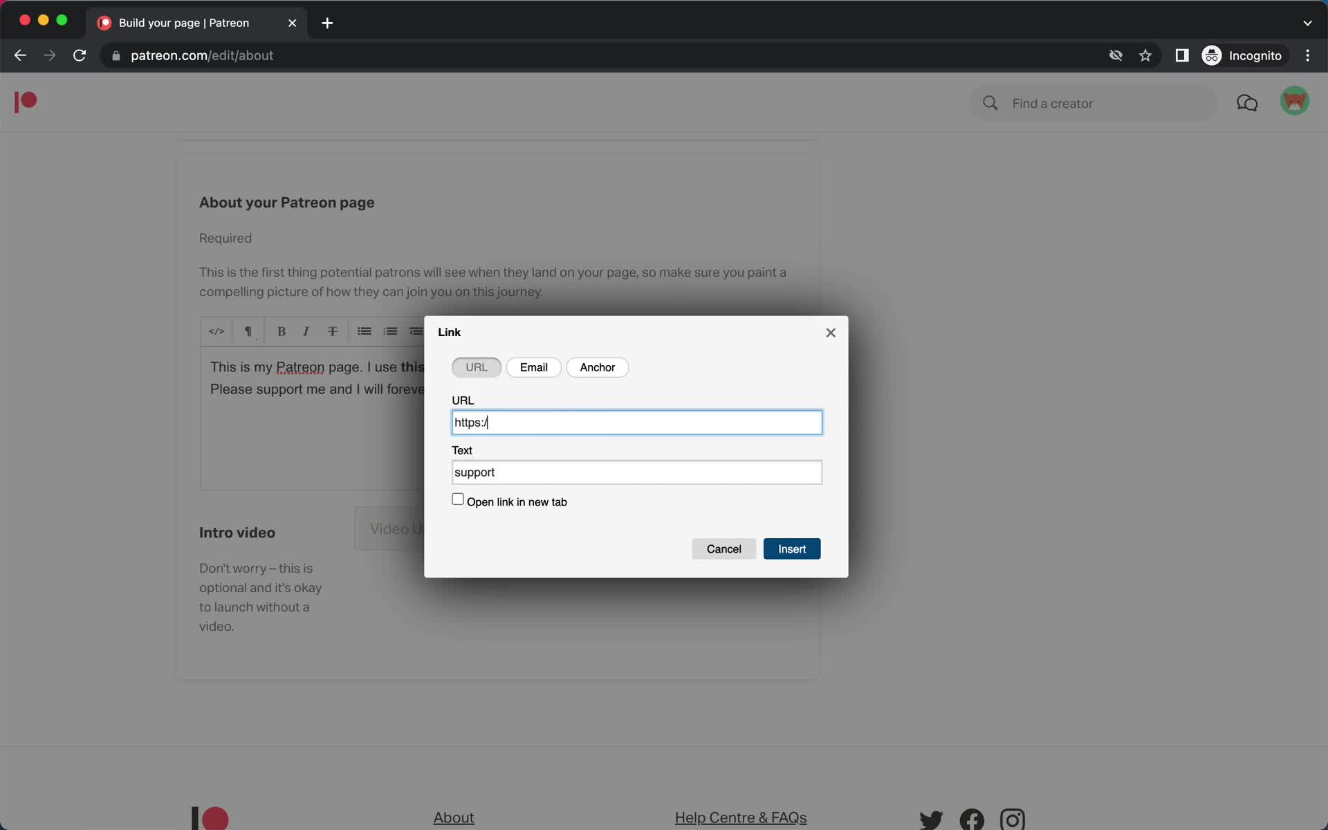Click the Cancel button
1328x830 pixels.
point(723,548)
